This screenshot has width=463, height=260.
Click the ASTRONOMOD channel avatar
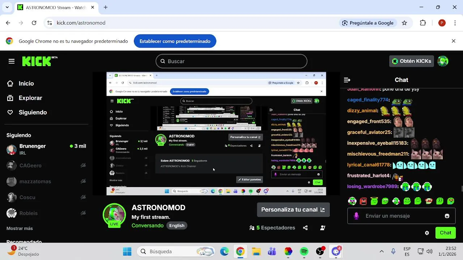[x=114, y=215]
